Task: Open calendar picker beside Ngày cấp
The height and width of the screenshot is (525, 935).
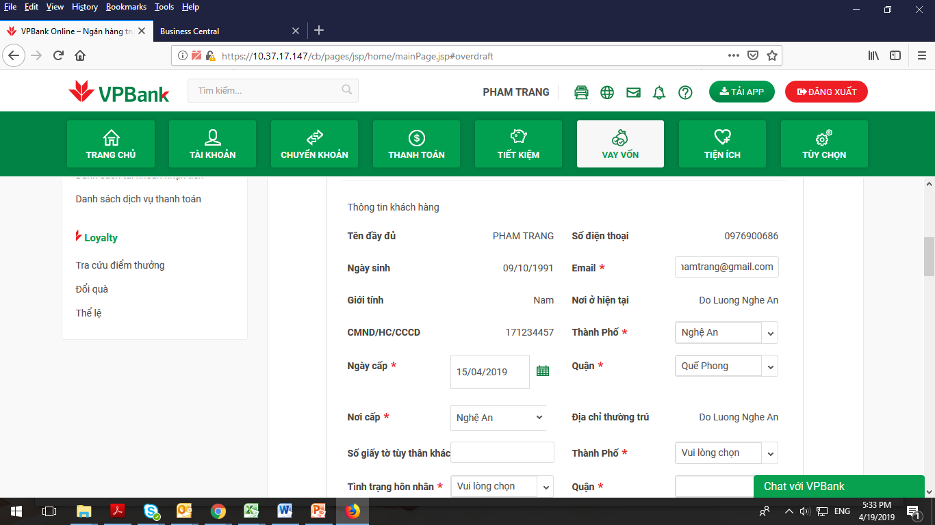Action: click(x=543, y=371)
